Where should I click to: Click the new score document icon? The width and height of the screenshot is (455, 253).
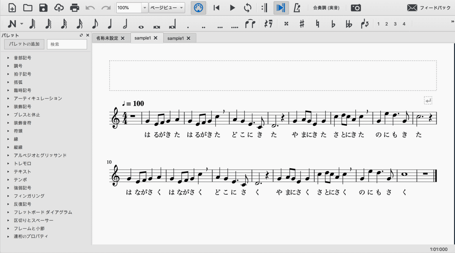click(12, 8)
